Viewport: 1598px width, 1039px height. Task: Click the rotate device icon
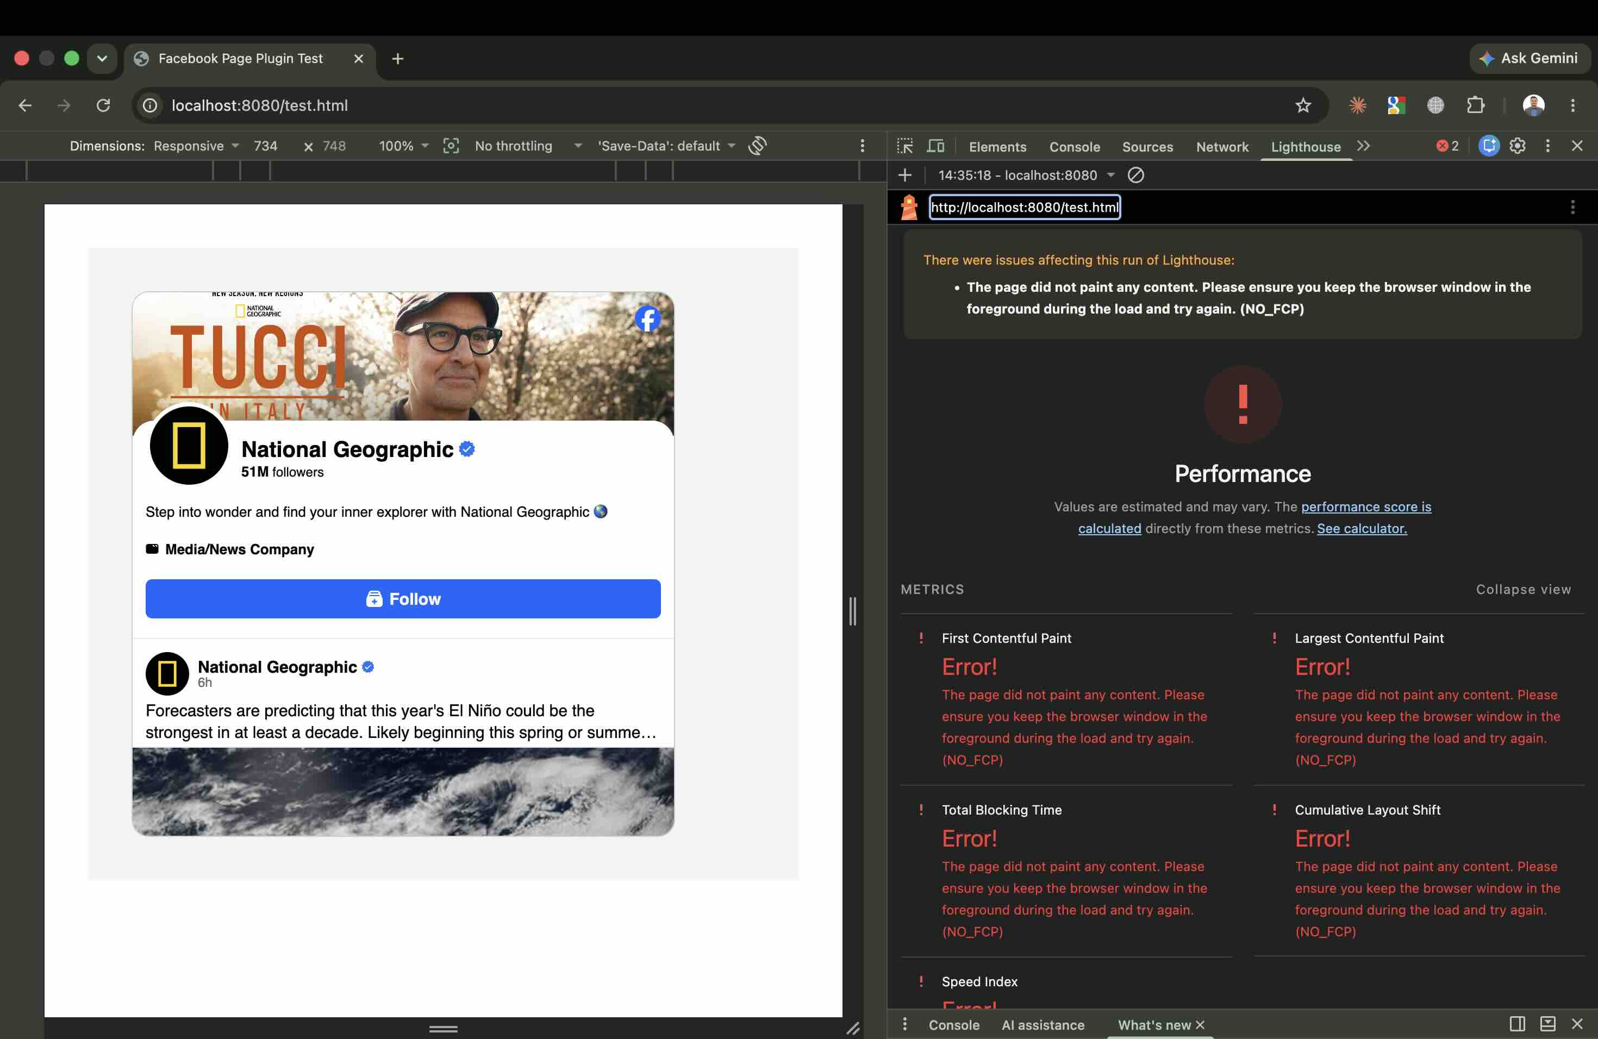pos(757,146)
